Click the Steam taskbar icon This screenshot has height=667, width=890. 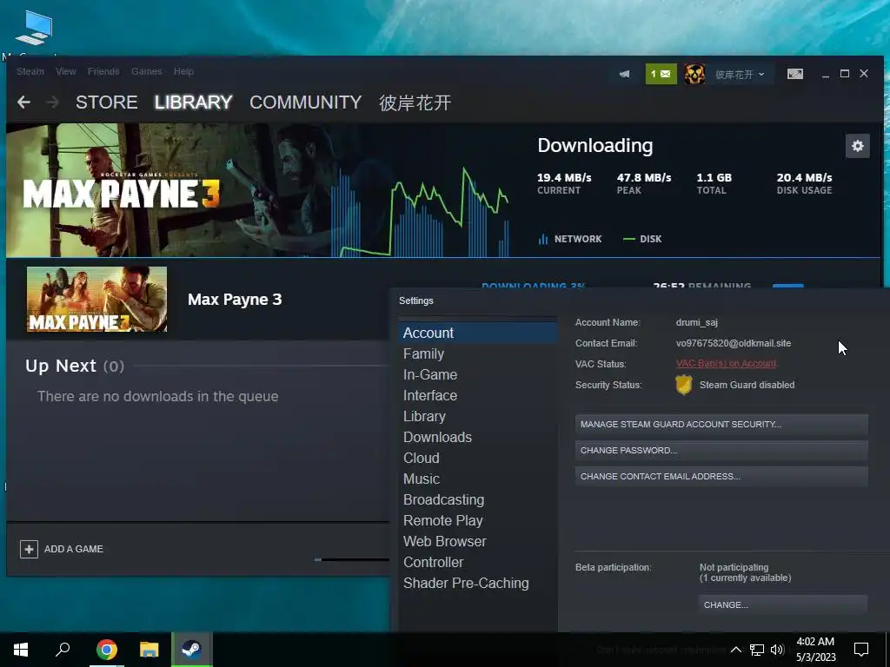[x=192, y=650]
